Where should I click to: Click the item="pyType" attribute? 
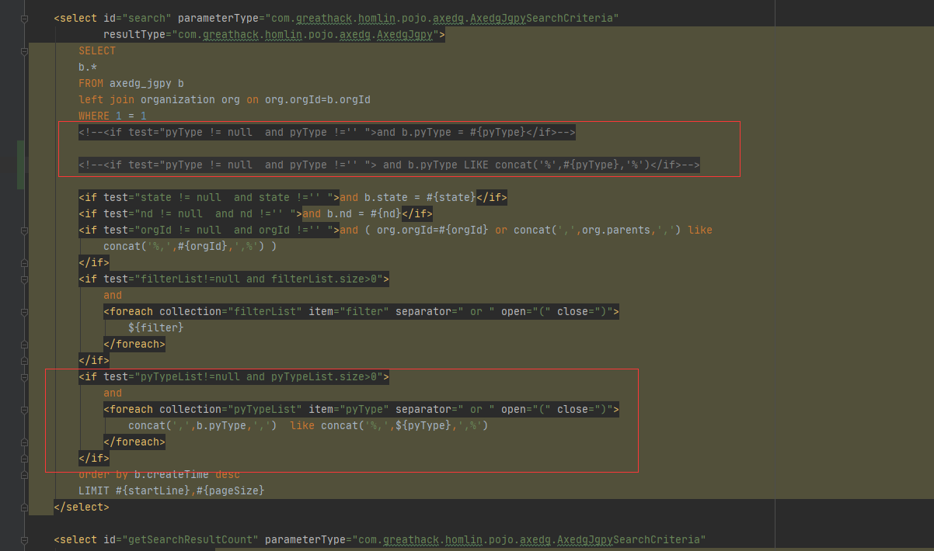click(x=349, y=409)
